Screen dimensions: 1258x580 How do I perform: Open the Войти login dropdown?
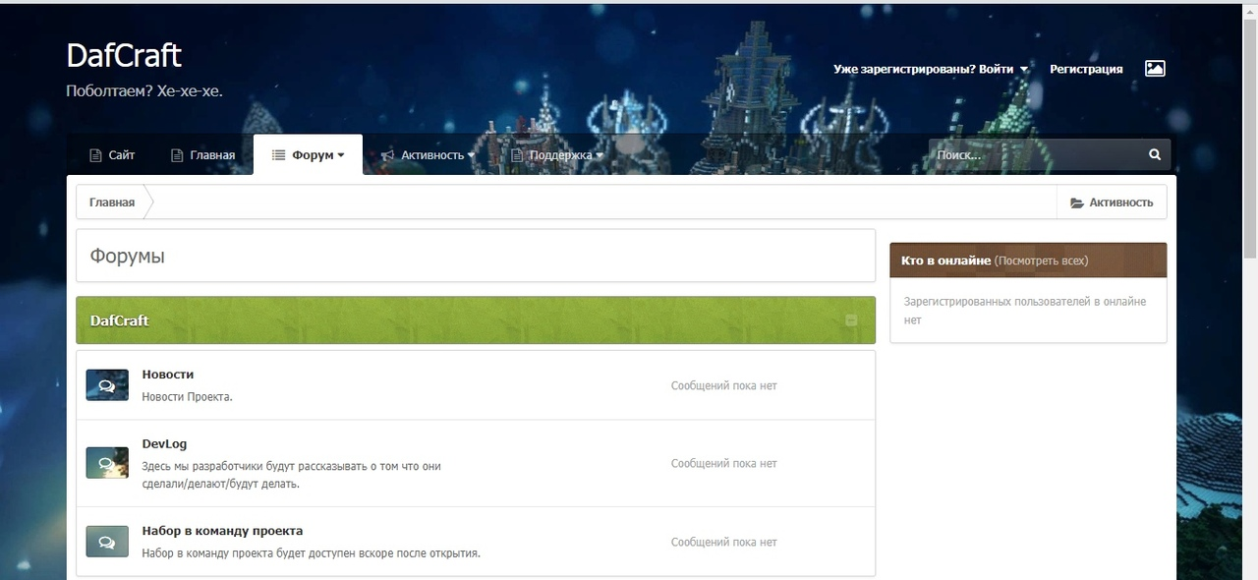pyautogui.click(x=930, y=69)
